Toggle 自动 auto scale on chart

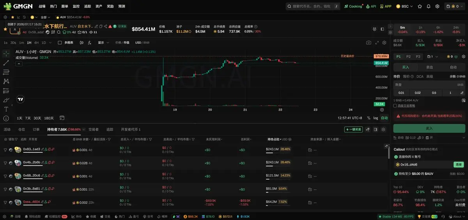pos(384,118)
